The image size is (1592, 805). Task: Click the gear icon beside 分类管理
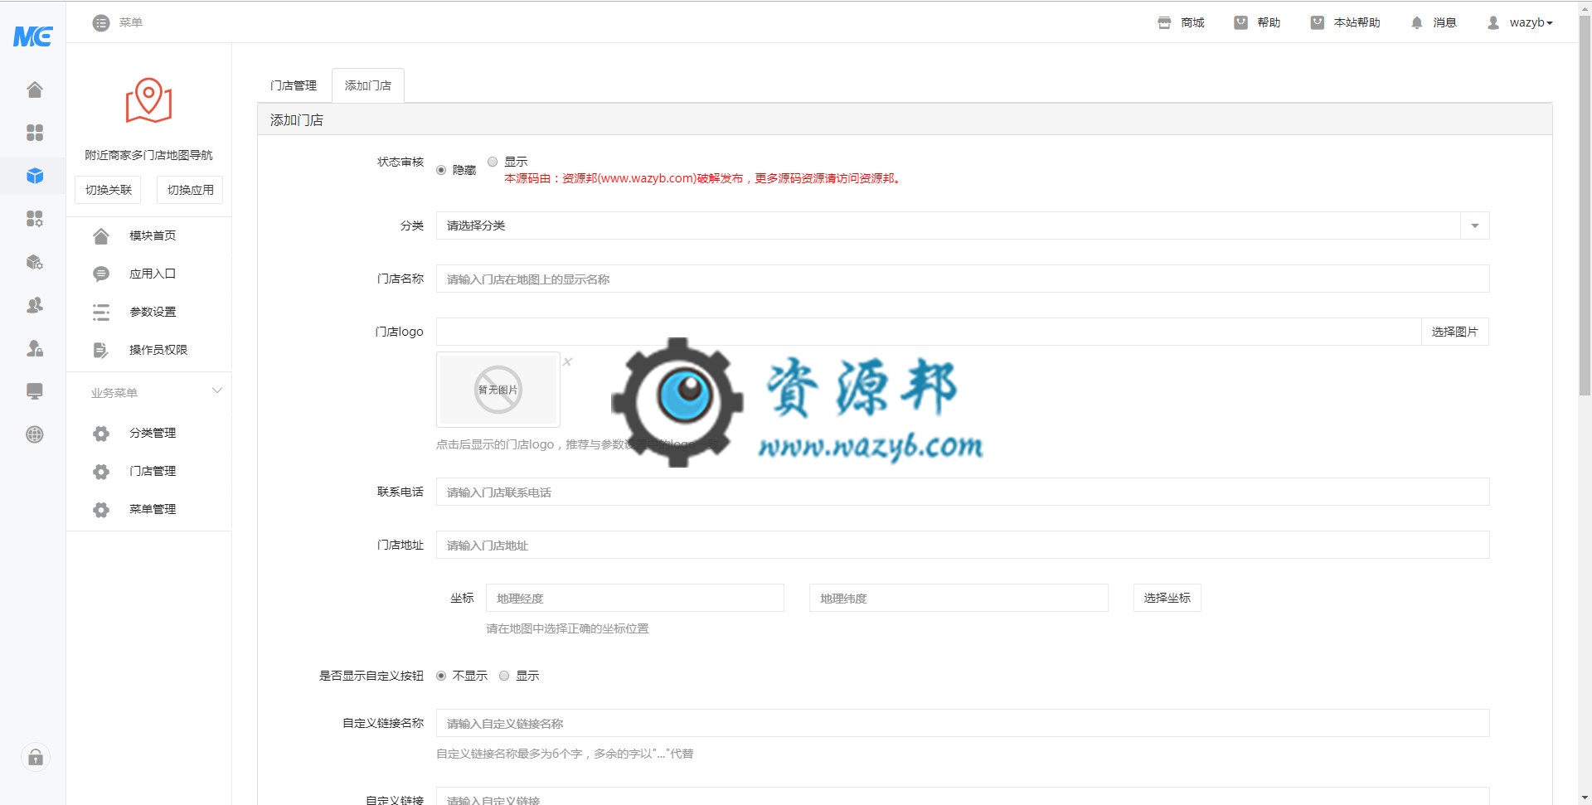[x=101, y=434]
